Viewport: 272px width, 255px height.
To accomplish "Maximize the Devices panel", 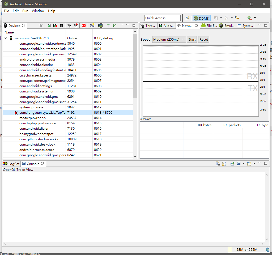I will point(134,25).
